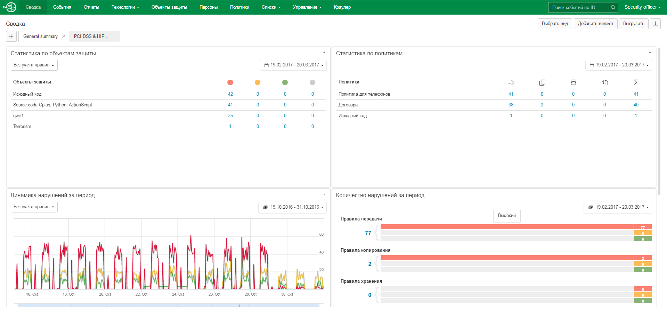This screenshot has width=667, height=314.
Task: Add a new dashboard tab with plus
Action: (11, 36)
